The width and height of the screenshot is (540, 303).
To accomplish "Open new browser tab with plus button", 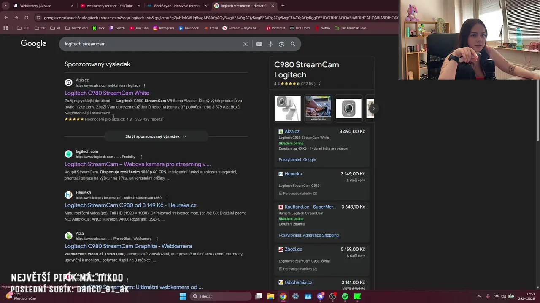I will (283, 6).
